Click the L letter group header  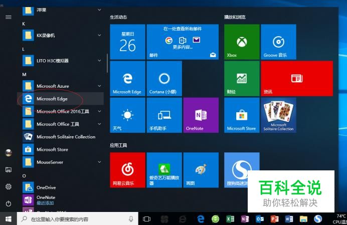click(23, 49)
